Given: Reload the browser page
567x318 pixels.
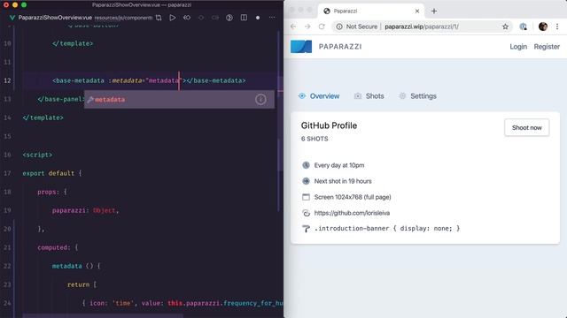Looking at the screenshot, I should coord(322,26).
